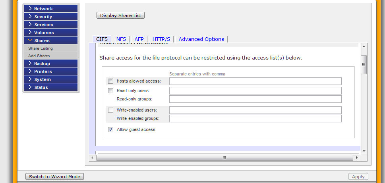The width and height of the screenshot is (385, 183).
Task: Click Switch to Wizard Mode button
Action: (55, 177)
